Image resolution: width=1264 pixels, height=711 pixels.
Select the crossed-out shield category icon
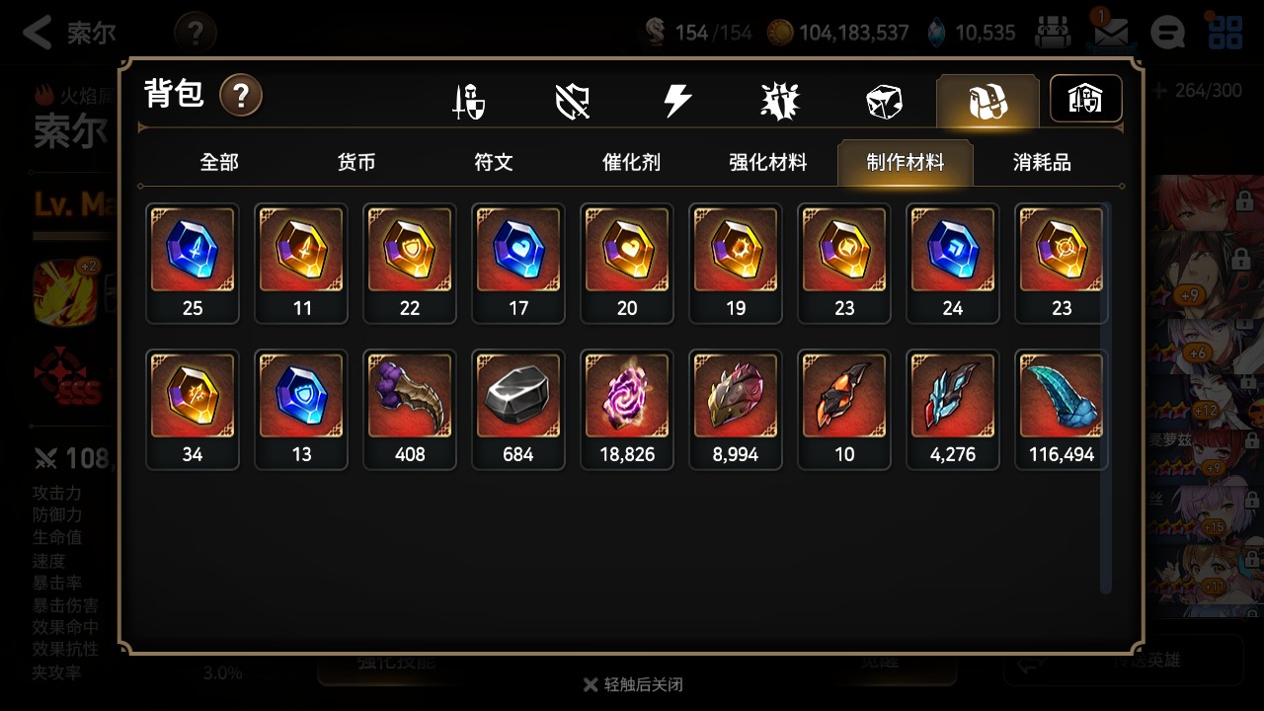click(573, 101)
